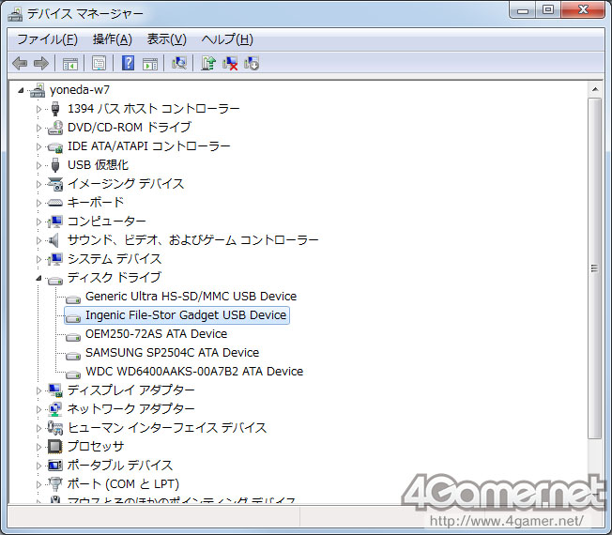Collapse the ディスク ドライブ category
This screenshot has height=535, width=612.
click(x=39, y=278)
